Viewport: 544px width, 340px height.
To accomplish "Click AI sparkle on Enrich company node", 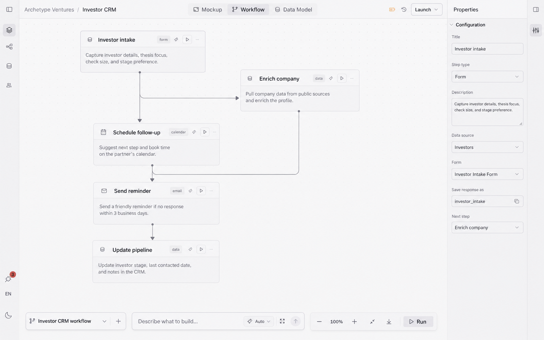I will 331,78.
